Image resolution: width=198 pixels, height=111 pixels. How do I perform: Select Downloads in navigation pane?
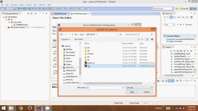click(70, 55)
